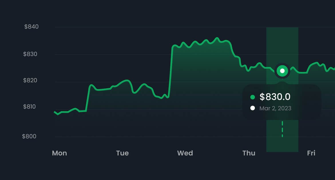Click the chart line's start point above Mon

click(x=55, y=112)
